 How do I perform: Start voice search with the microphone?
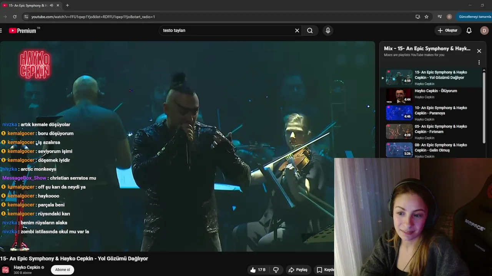[x=327, y=30]
